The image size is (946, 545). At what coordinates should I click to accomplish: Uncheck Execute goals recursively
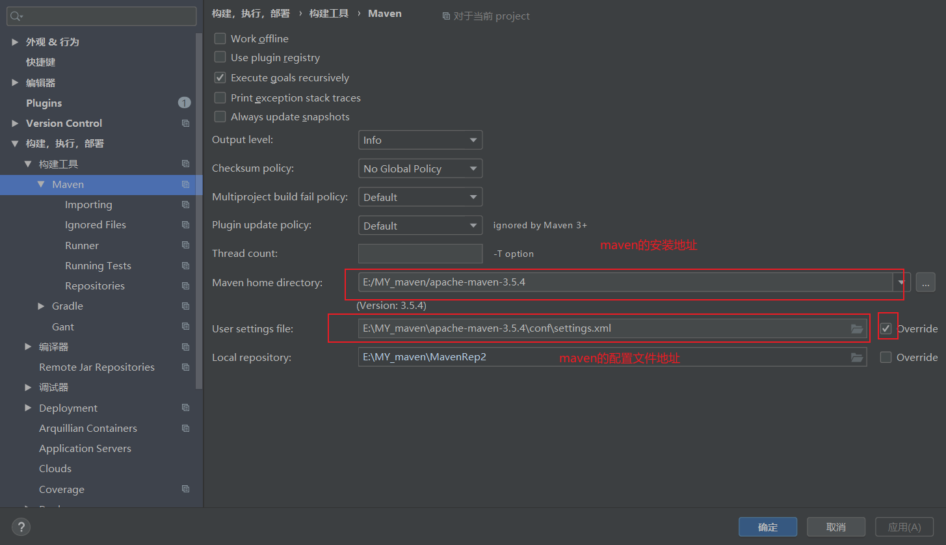click(x=220, y=78)
